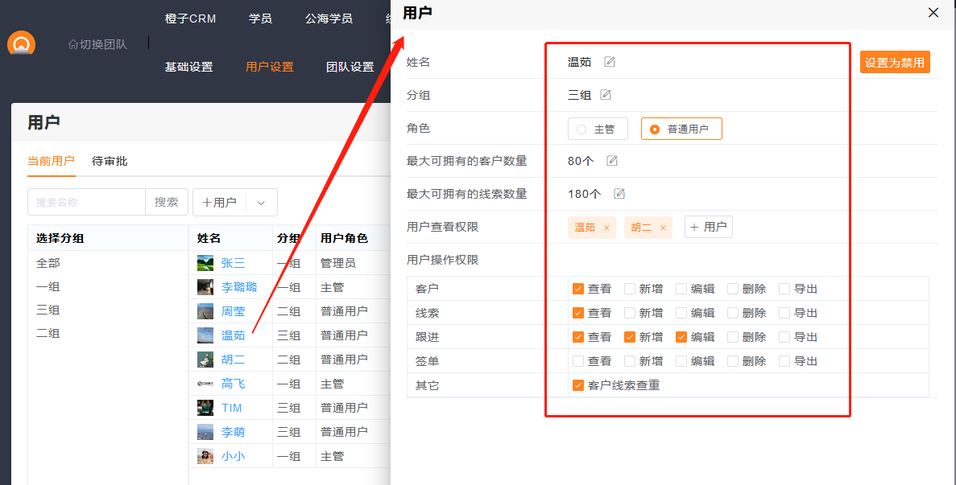Close the 用户 detail panel
The width and height of the screenshot is (956, 485).
933,13
